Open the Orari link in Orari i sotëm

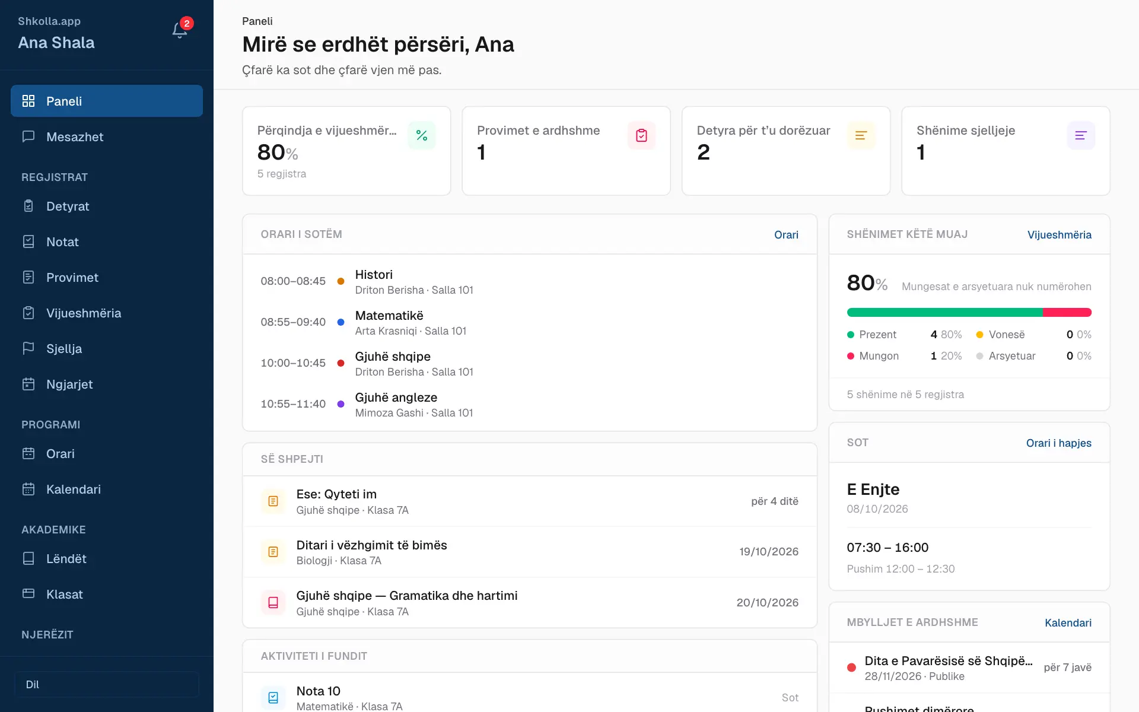point(786,235)
